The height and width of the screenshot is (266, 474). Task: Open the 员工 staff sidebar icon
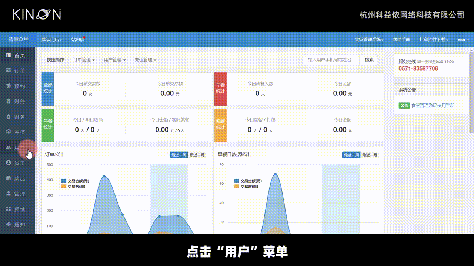click(x=9, y=163)
